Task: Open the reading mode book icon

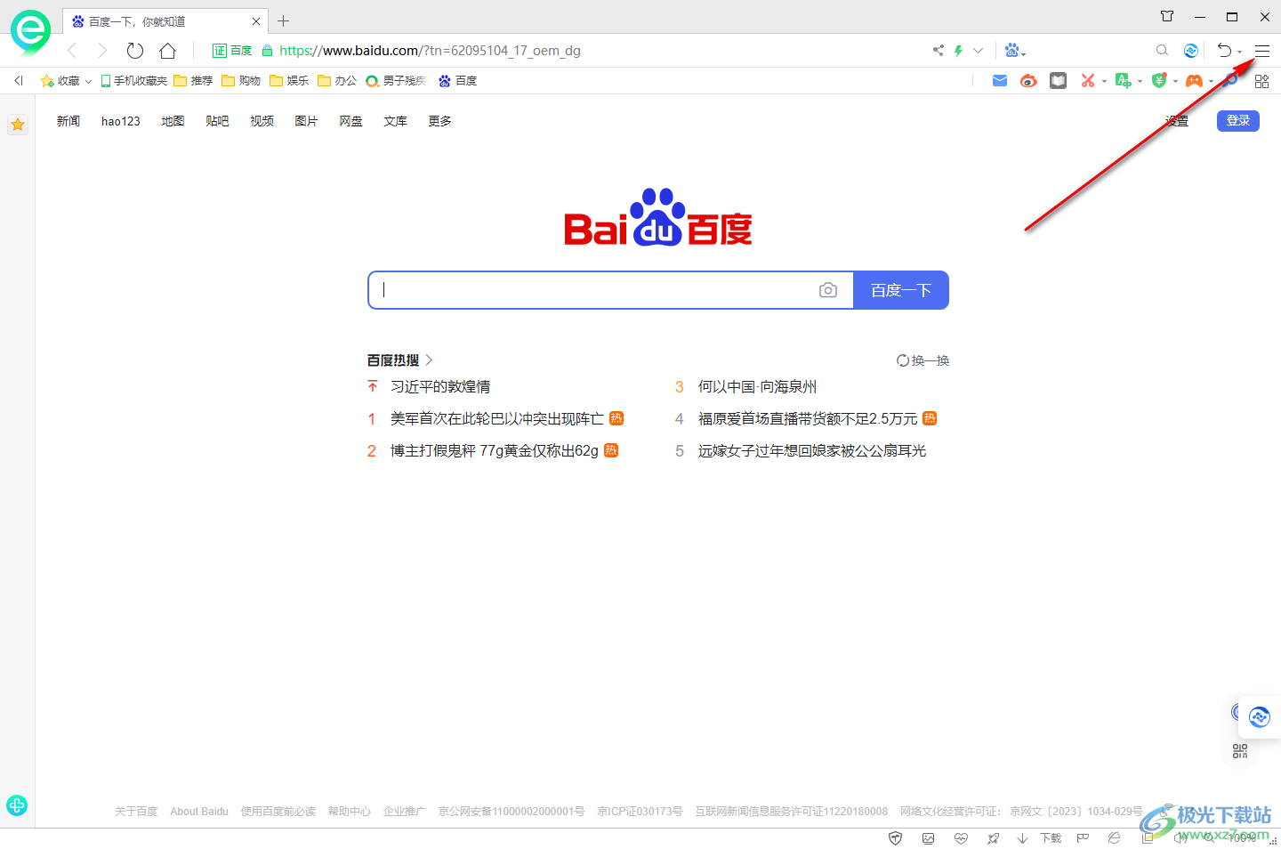Action: tap(1058, 81)
